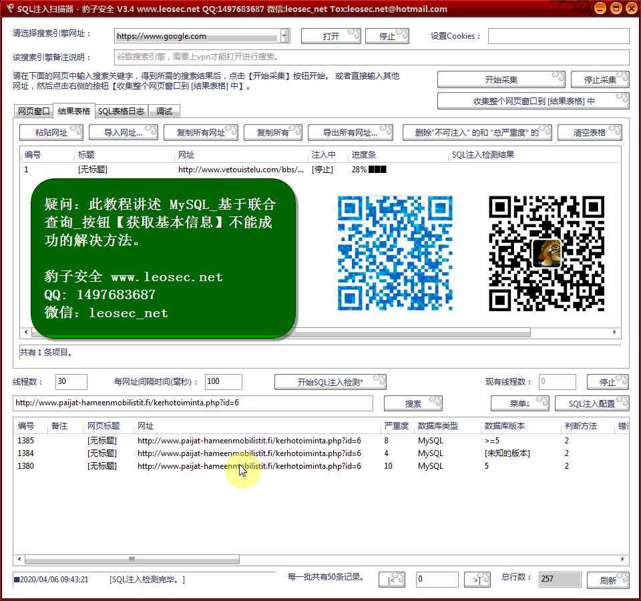Open the 菜单↓ dropdown button
The width and height of the screenshot is (641, 601).
[519, 403]
